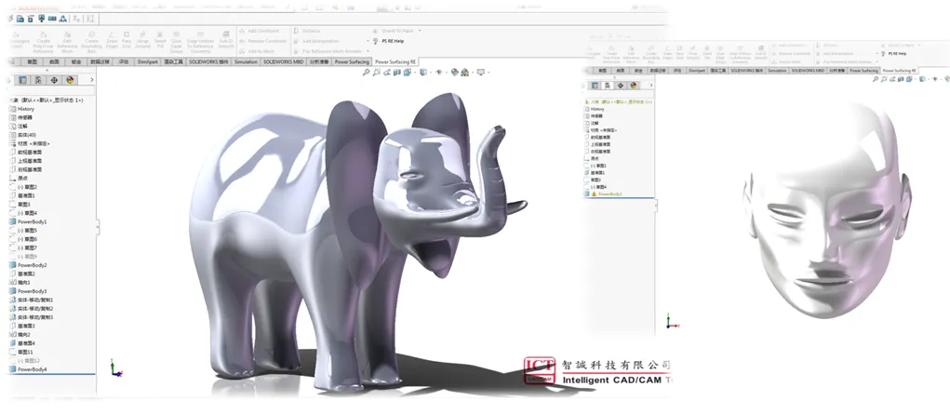The height and width of the screenshot is (414, 950).
Task: Click the Zoom to Fit magnifier icon
Action: pos(367,72)
